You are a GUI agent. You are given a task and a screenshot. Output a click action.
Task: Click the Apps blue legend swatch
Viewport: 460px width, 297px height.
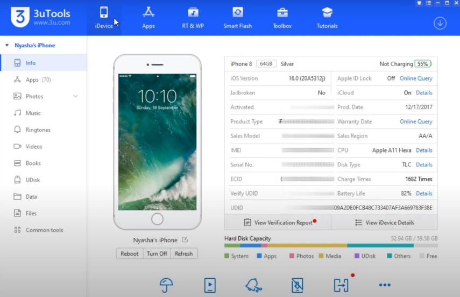click(259, 256)
